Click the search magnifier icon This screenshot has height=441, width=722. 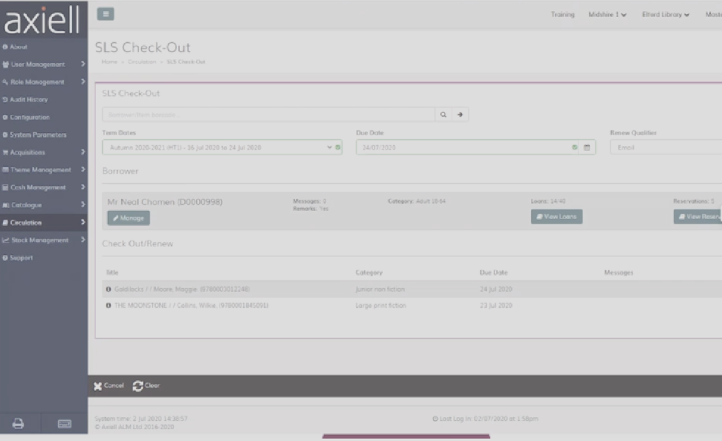coord(444,114)
